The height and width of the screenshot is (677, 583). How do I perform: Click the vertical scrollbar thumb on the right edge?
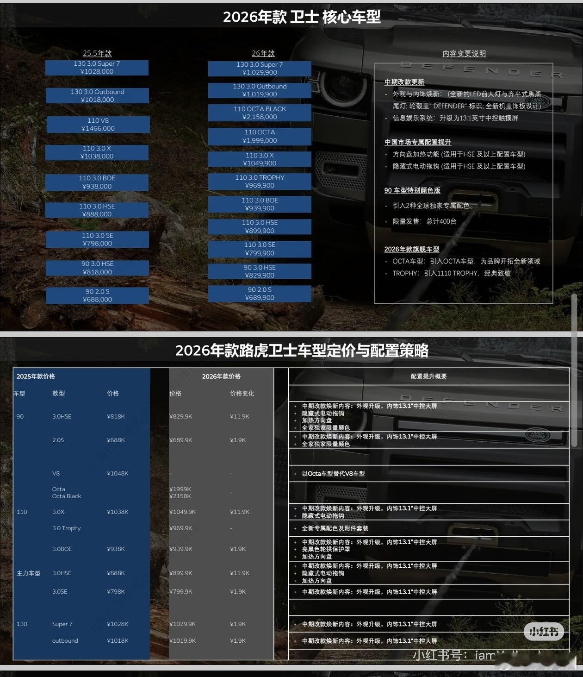coord(574,370)
